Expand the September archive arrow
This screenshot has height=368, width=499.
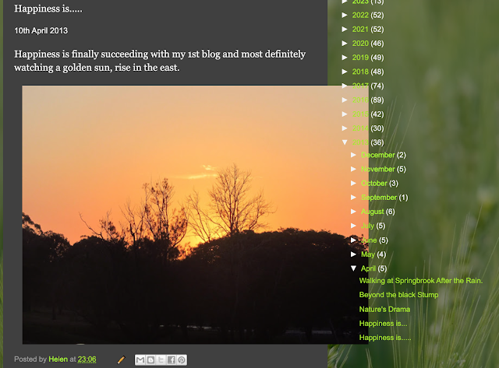tap(353, 197)
